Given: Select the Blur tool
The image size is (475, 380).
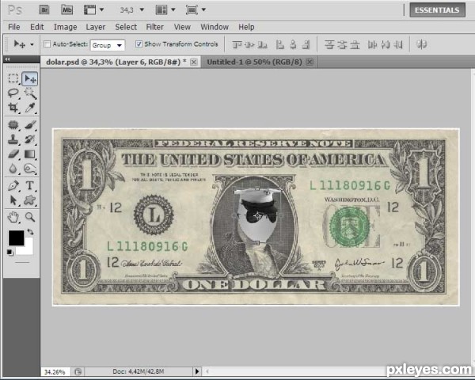Looking at the screenshot, I should 13,168.
